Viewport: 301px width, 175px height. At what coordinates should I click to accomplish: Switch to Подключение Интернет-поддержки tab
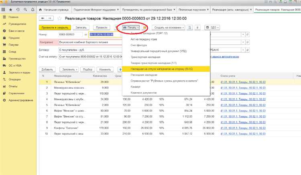(x=95, y=10)
